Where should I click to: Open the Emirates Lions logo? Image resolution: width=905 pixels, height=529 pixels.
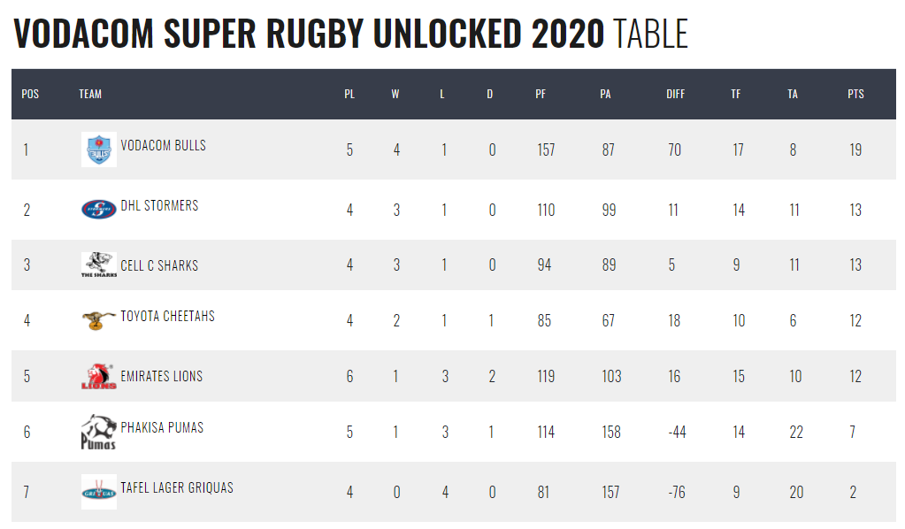click(x=99, y=376)
